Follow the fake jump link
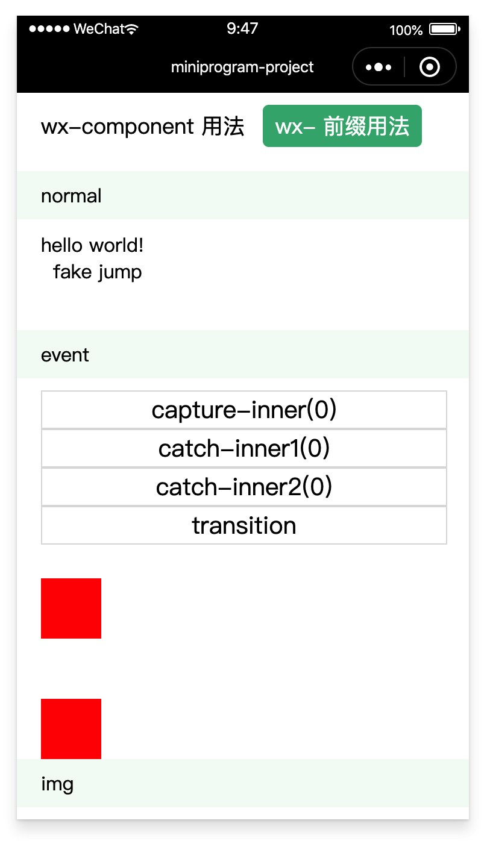487x841 pixels. [98, 272]
